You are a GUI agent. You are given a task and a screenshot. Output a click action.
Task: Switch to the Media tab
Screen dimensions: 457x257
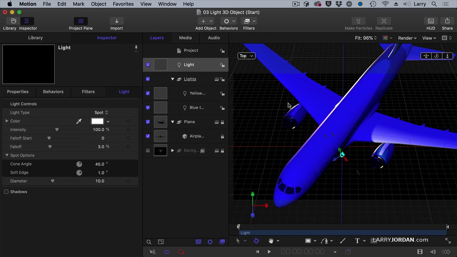tap(185, 38)
